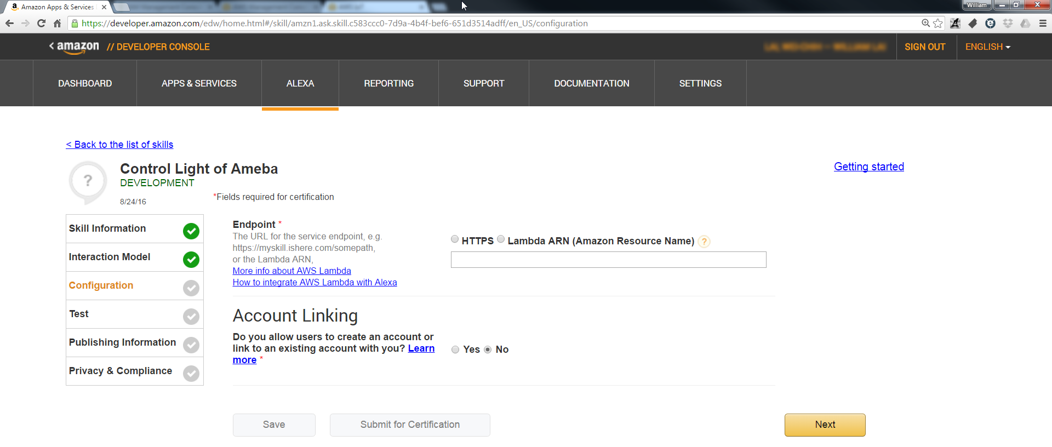Image resolution: width=1052 pixels, height=447 pixels.
Task: Open the DASHBOARD nav tab
Action: pyautogui.click(x=85, y=83)
